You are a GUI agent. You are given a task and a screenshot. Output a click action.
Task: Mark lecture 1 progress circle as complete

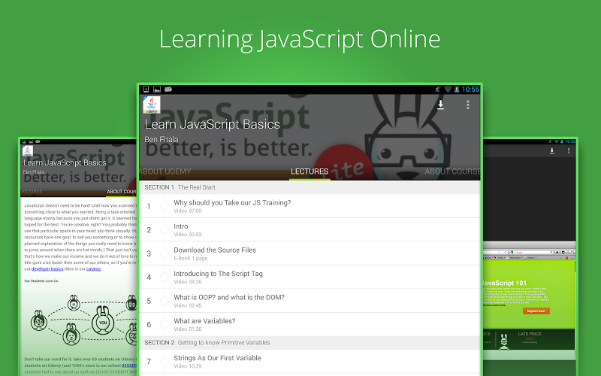pos(164,206)
